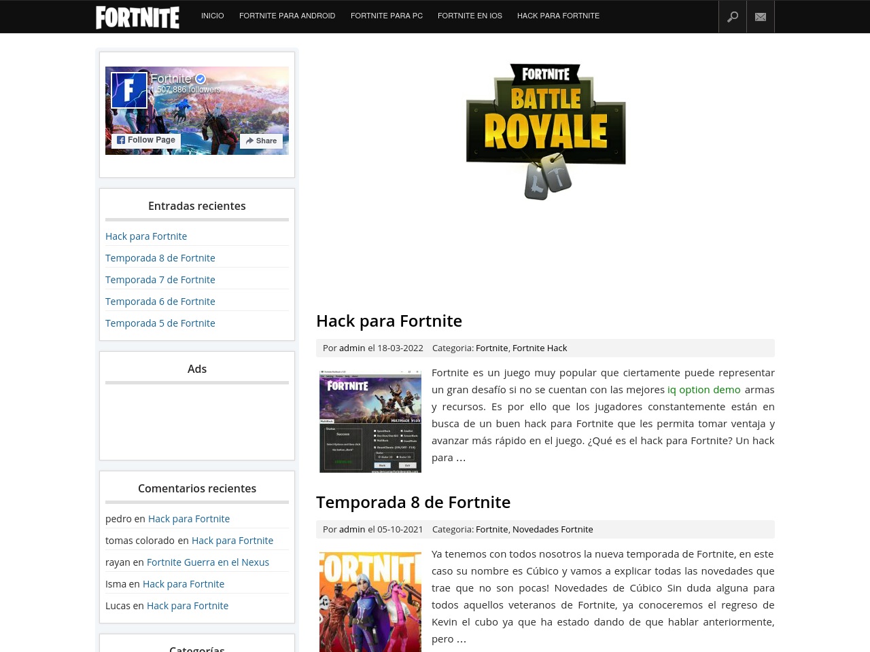The height and width of the screenshot is (652, 870).
Task: Click the Ads widget heading
Action: [x=197, y=369]
